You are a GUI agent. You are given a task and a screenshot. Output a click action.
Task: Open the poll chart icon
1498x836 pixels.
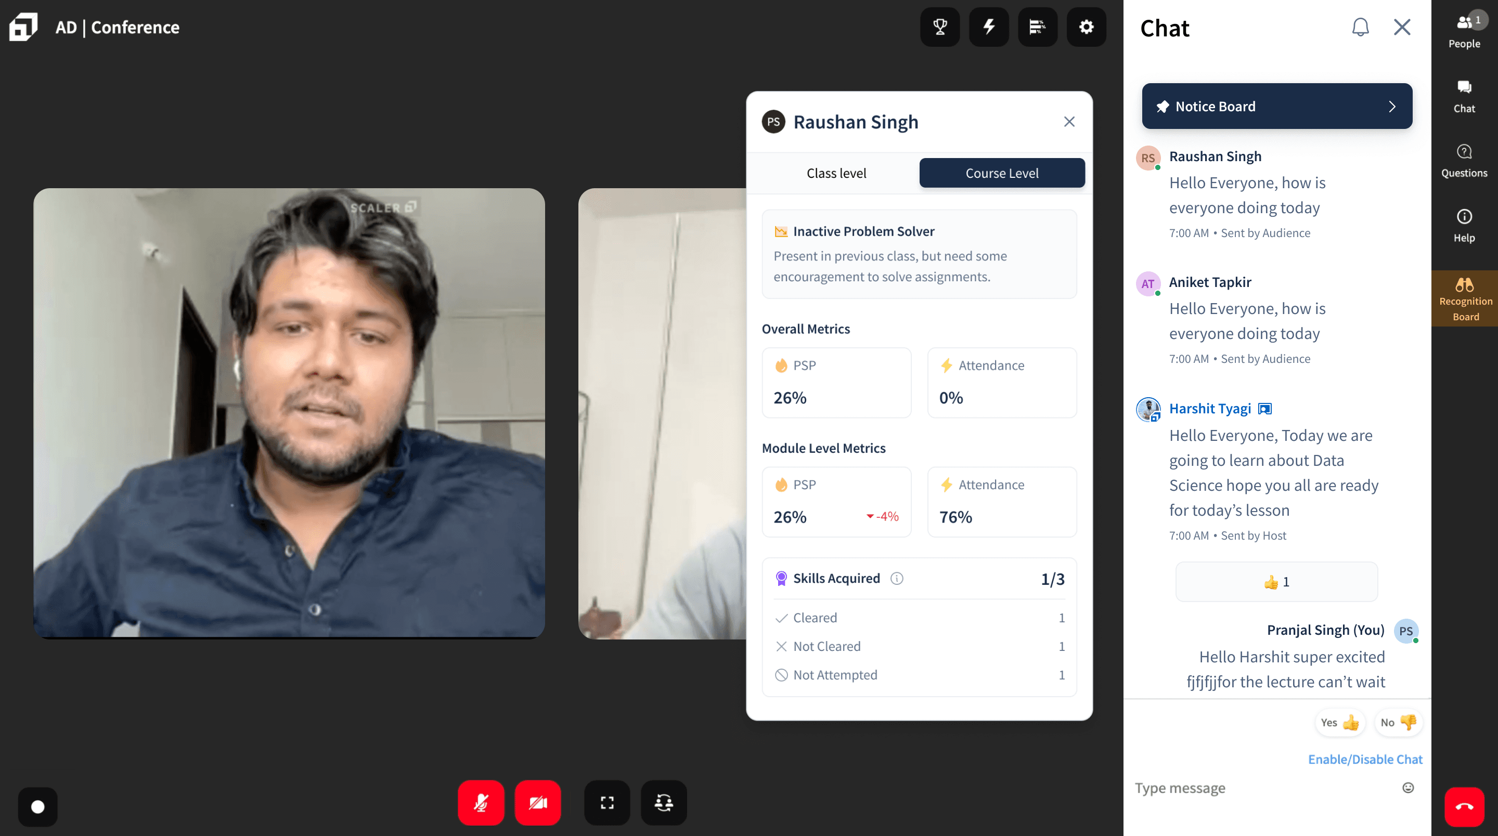[x=1038, y=28]
